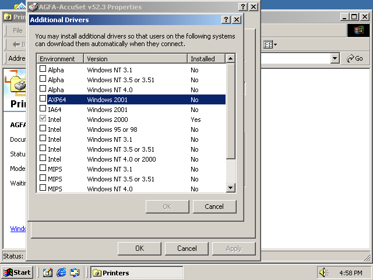Click Apply in AGFA-AccuSet Properties window
Screen dimensions: 373x280
234,249
